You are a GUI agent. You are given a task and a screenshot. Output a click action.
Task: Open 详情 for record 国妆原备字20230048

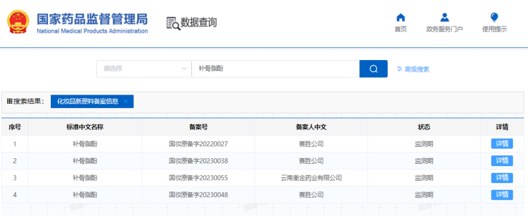[502, 194]
